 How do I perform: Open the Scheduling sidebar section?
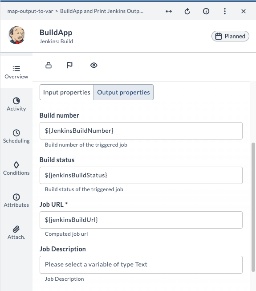(x=16, y=136)
